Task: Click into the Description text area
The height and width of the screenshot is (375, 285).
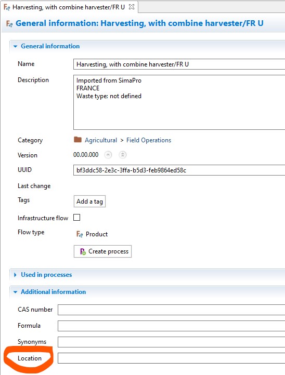Action: (x=179, y=102)
